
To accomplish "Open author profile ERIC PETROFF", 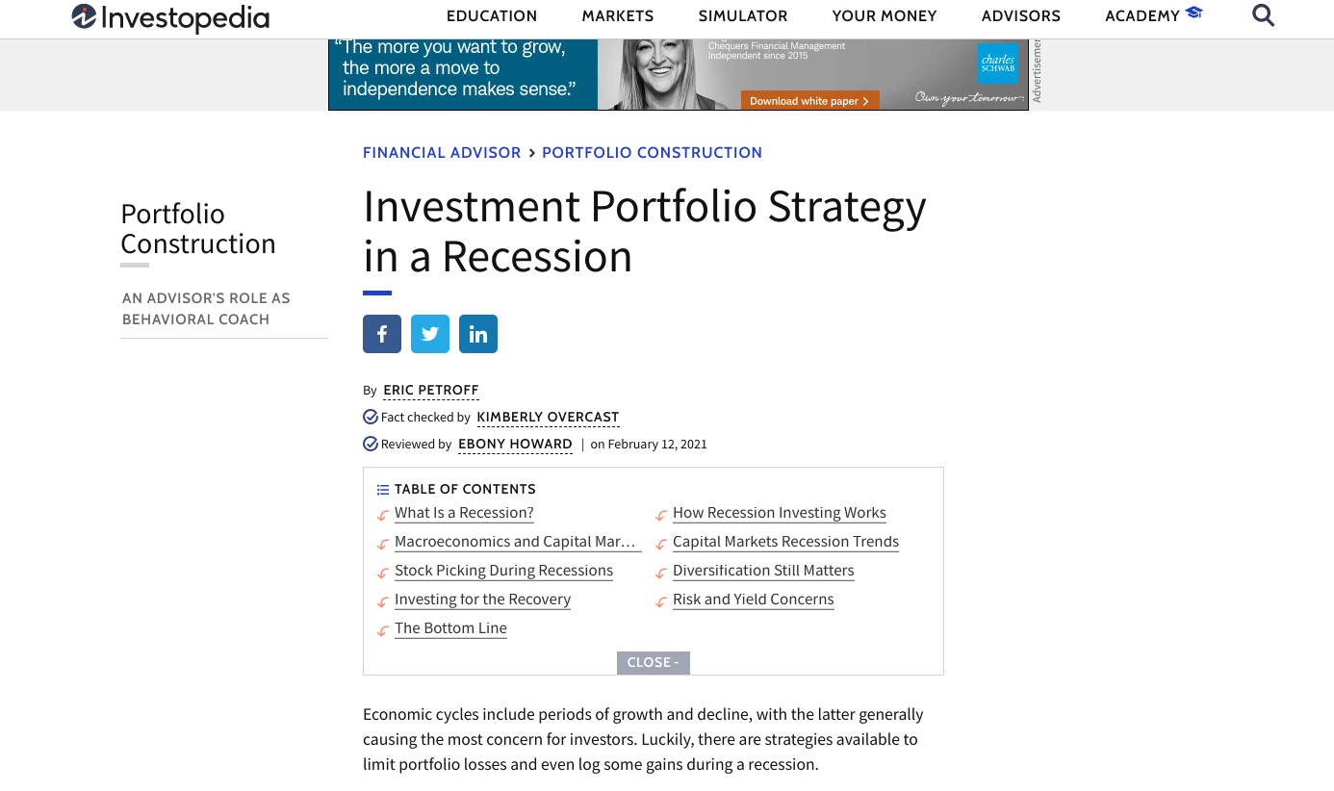I will [430, 390].
